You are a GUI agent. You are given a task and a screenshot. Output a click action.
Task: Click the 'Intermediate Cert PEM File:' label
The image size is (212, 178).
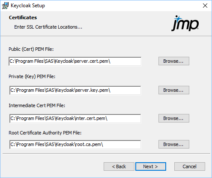37,105
